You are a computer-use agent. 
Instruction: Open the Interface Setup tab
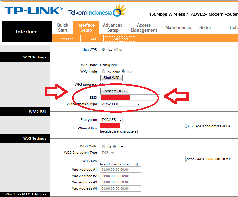86,27
